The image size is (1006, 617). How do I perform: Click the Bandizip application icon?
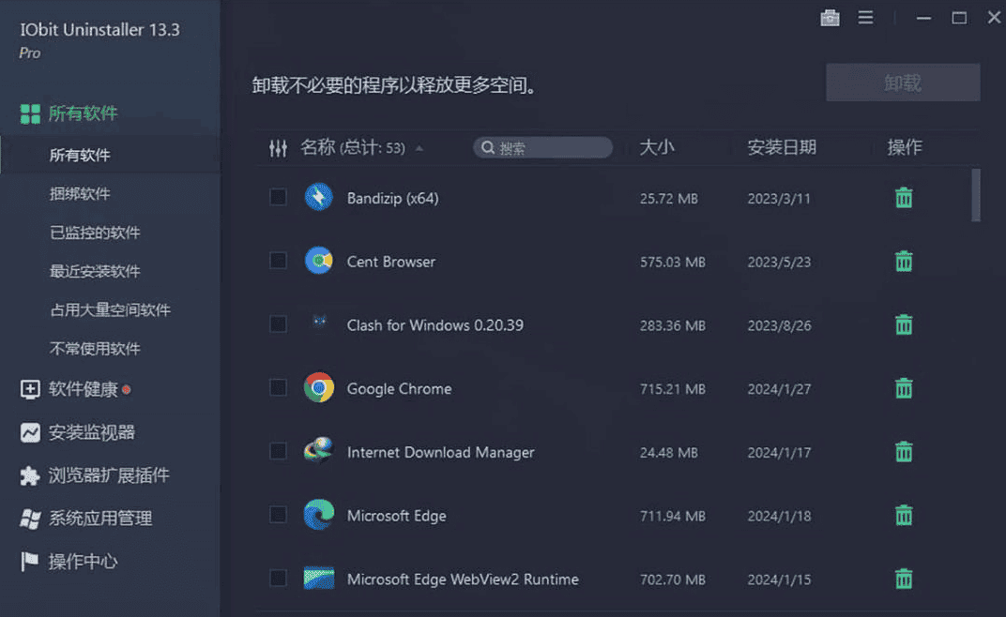(x=319, y=197)
